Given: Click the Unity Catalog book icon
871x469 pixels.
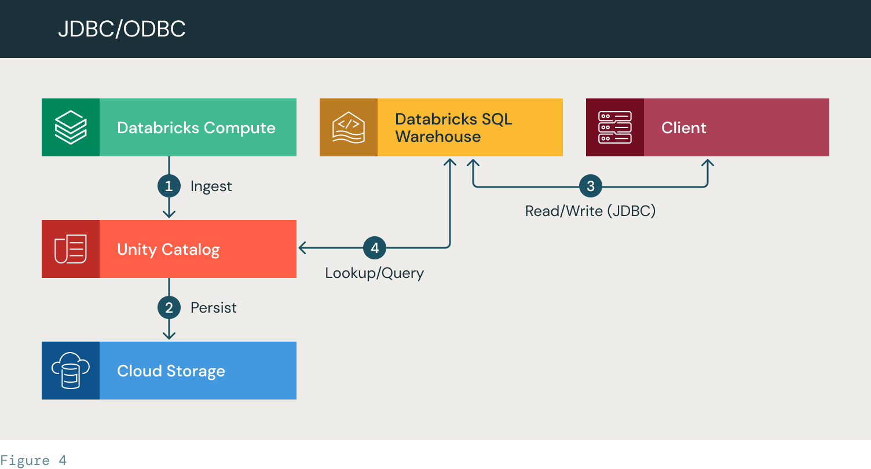Looking at the screenshot, I should coord(71,249).
